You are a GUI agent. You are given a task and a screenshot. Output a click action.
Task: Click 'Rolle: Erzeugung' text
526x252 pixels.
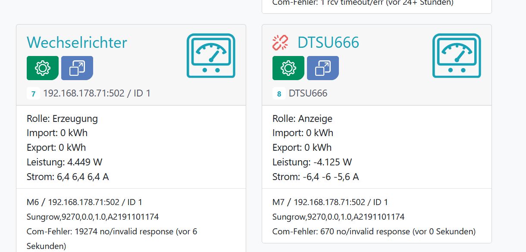pyautogui.click(x=62, y=118)
